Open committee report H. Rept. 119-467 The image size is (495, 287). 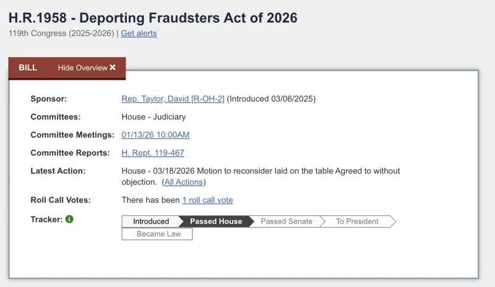(152, 152)
